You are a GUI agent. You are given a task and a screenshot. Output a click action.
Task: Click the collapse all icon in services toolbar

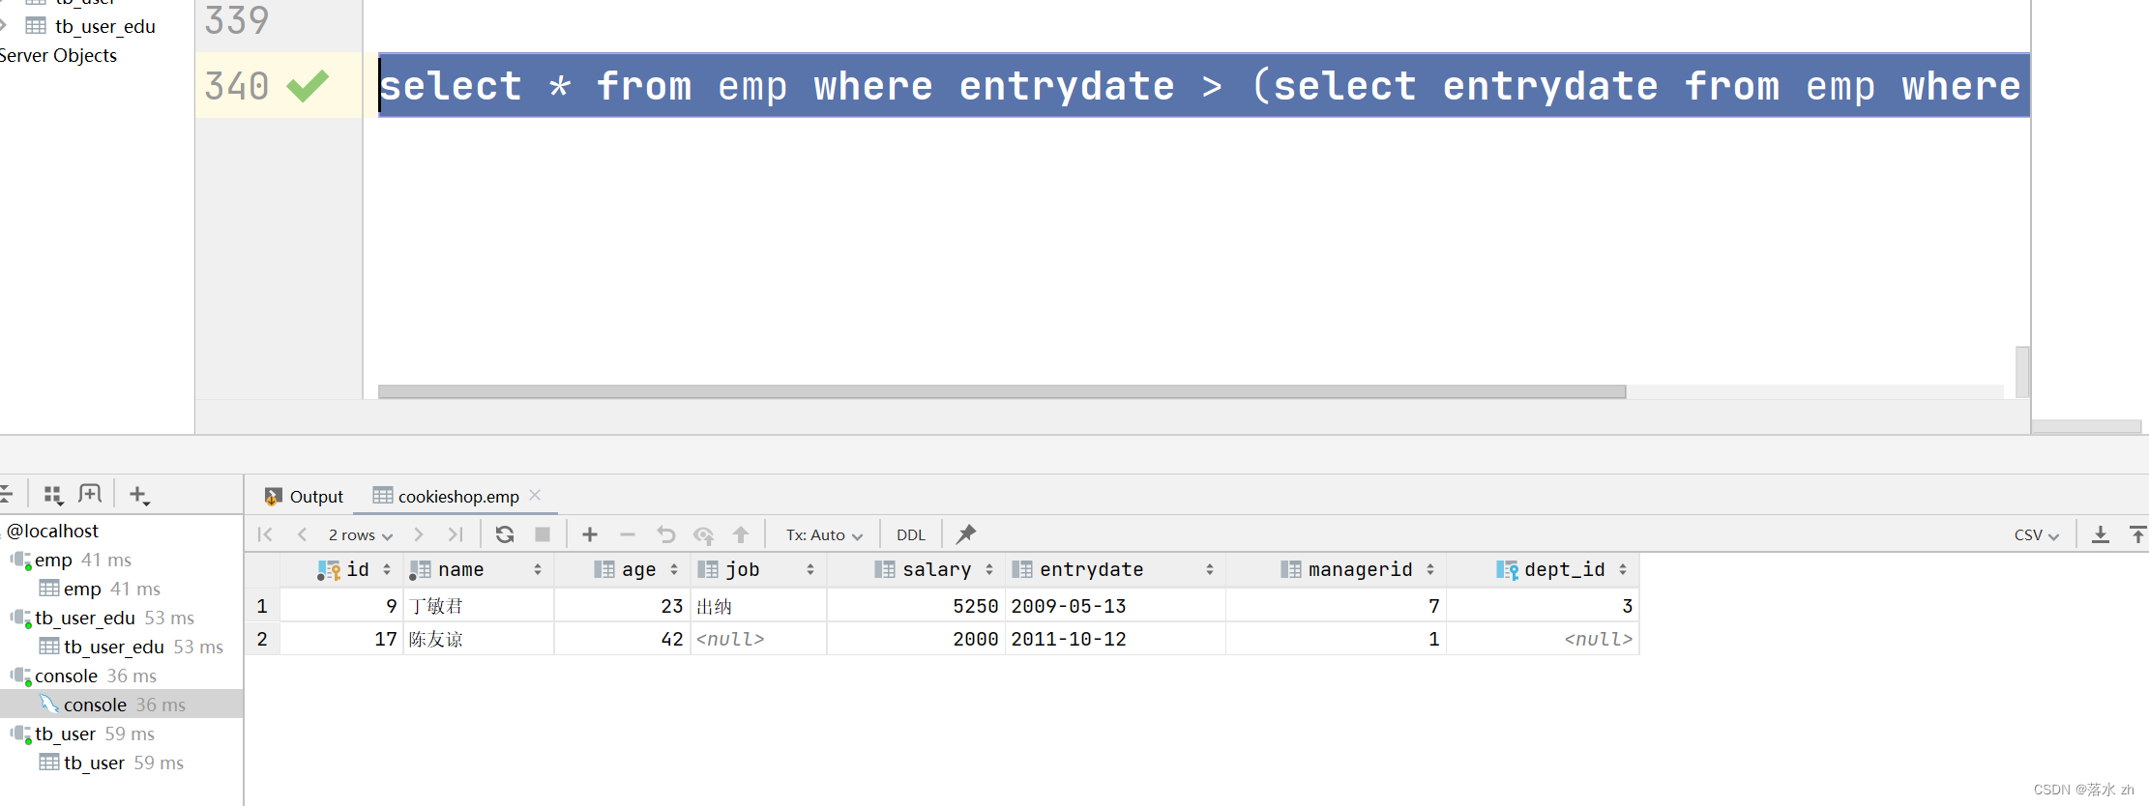pyautogui.click(x=5, y=495)
